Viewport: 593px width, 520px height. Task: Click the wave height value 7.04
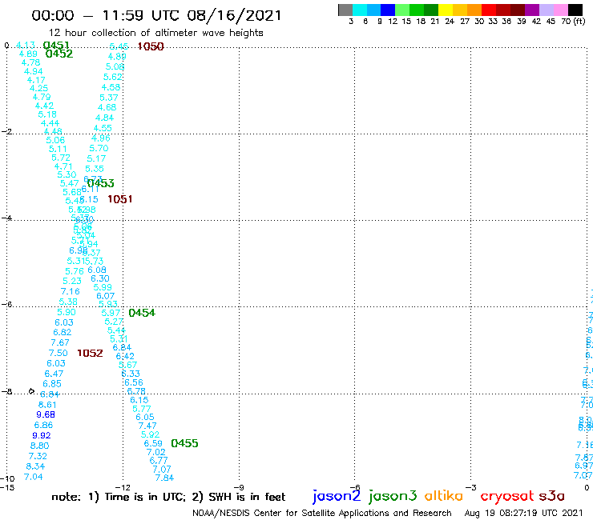(x=34, y=477)
